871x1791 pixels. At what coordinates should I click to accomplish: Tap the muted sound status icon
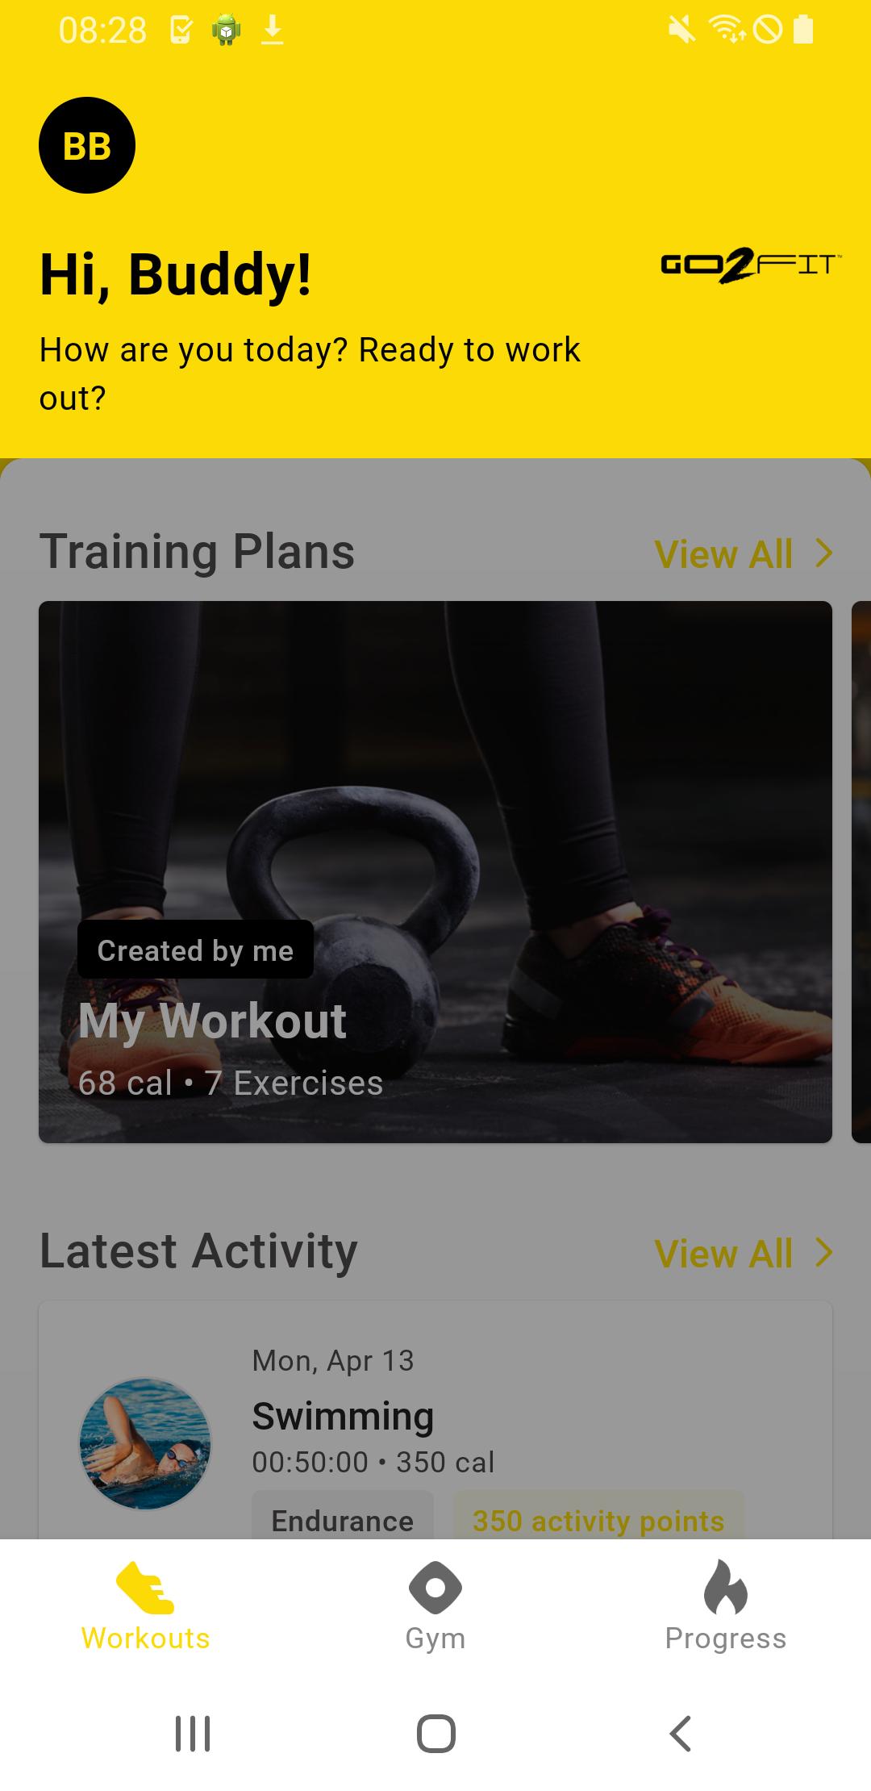point(681,31)
